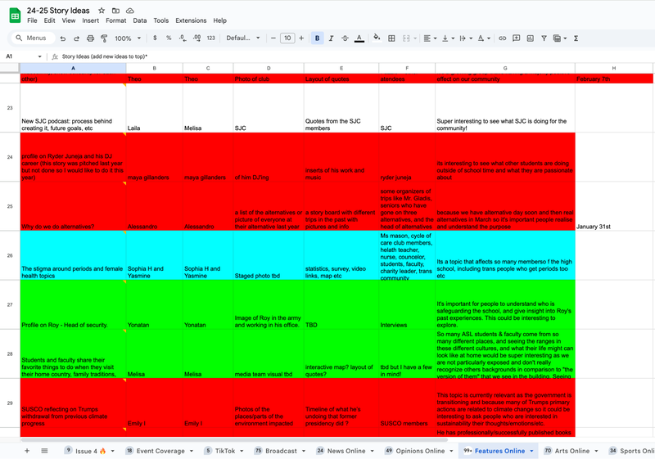The width and height of the screenshot is (655, 459).
Task: Click the Menus search box
Action: [31, 38]
